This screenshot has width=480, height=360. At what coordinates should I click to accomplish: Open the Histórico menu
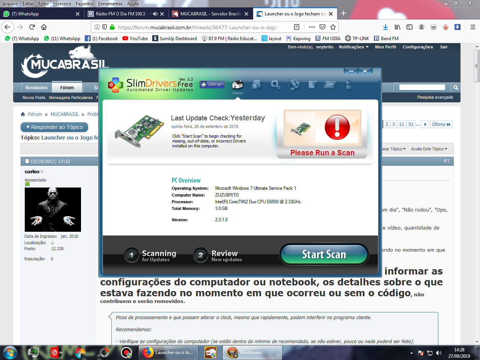click(x=62, y=4)
